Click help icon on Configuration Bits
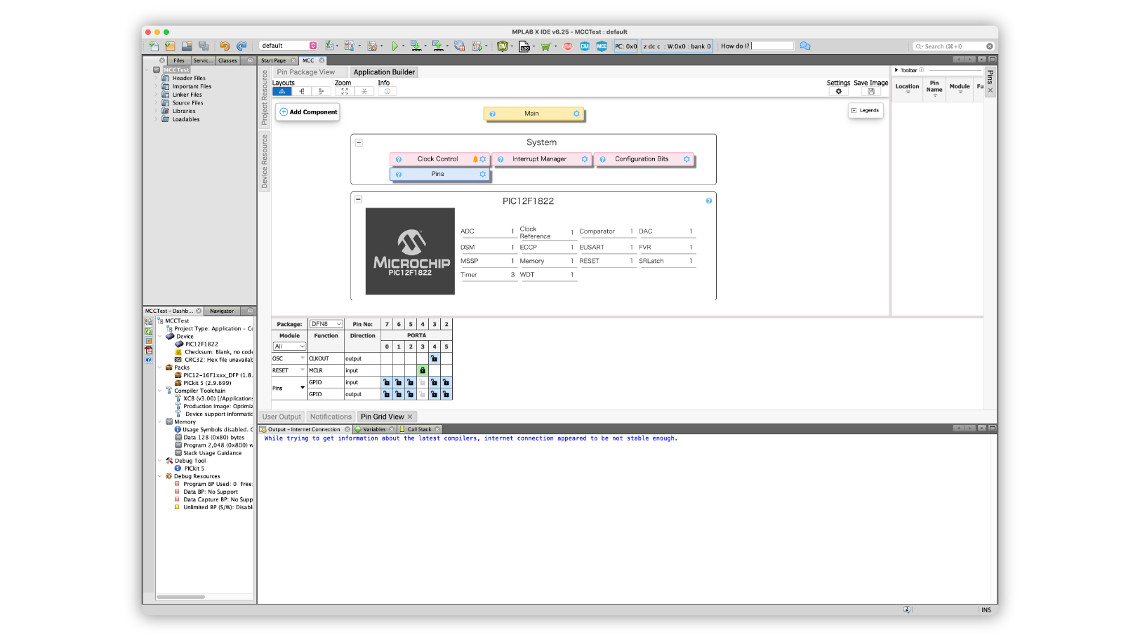Screen dimensions: 1140x641 pyautogui.click(x=602, y=159)
